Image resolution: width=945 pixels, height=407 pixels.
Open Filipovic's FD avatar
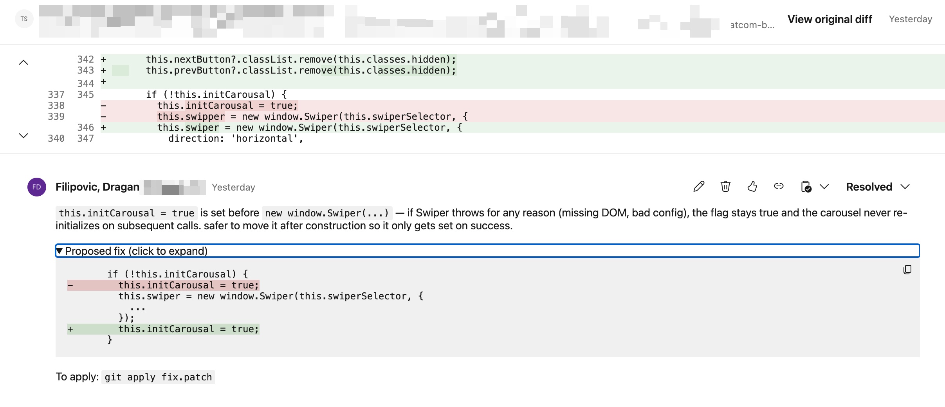click(36, 187)
